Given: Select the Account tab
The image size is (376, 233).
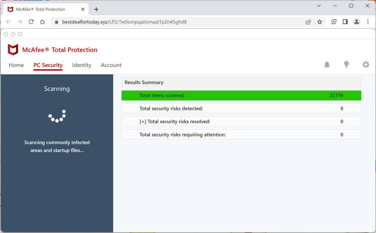Looking at the screenshot, I should pos(111,65).
